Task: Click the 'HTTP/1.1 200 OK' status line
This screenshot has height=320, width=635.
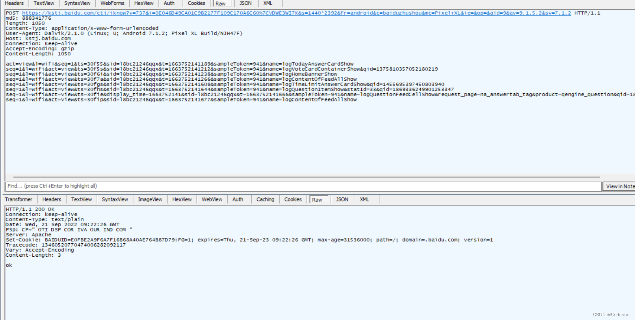Action: (x=30, y=209)
